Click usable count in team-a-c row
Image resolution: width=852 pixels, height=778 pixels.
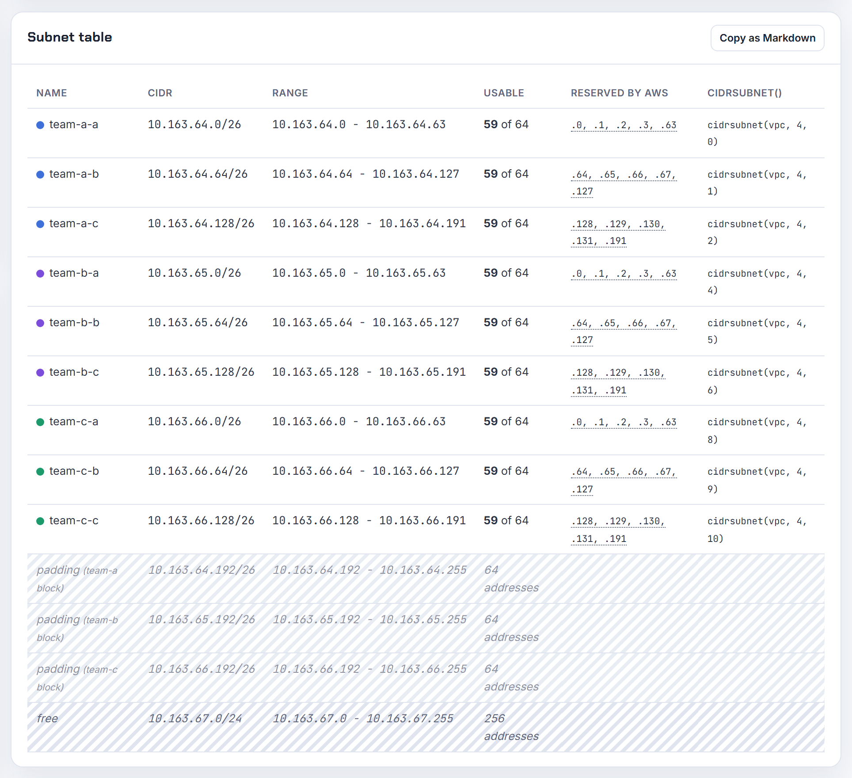pos(506,224)
